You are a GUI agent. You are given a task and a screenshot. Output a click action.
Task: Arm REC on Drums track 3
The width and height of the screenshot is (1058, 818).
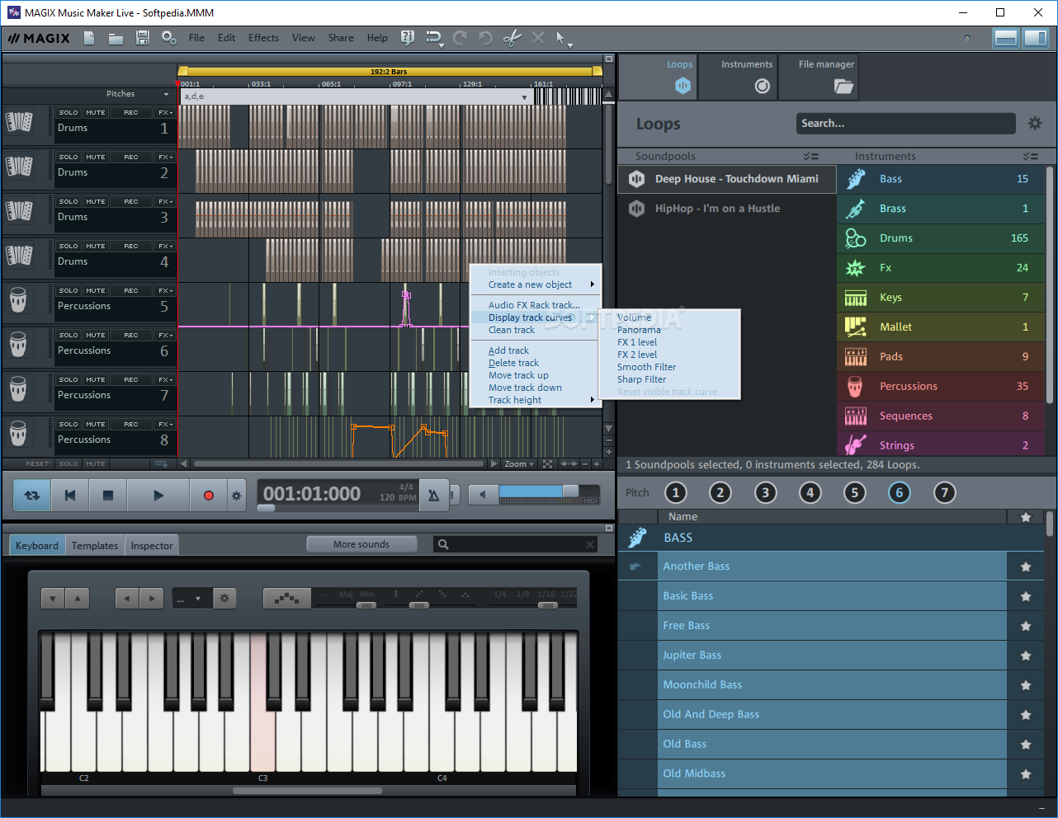tap(131, 202)
